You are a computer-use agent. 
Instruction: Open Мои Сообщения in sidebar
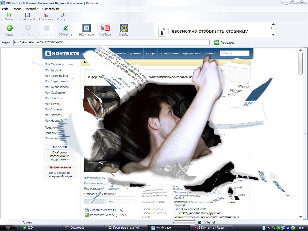[x=55, y=93]
